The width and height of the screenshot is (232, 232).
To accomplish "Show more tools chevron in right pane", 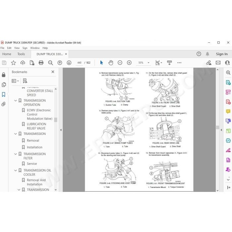I will [x=228, y=180].
